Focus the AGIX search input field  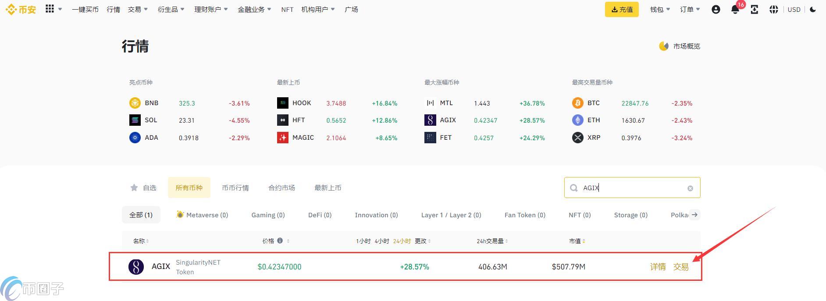click(x=632, y=188)
